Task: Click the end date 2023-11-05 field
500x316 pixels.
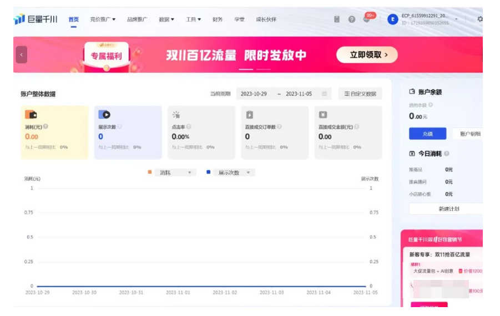Action: (x=299, y=94)
